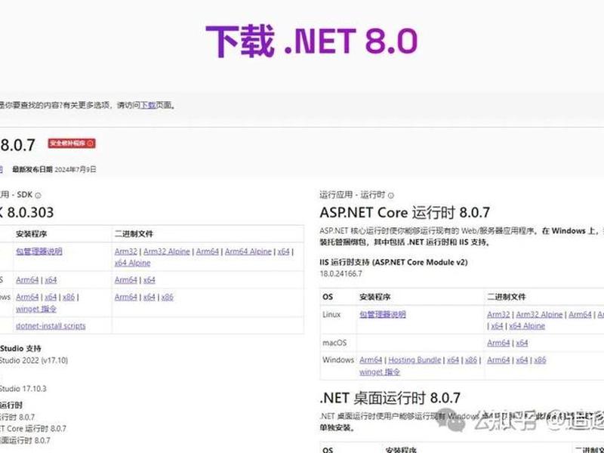Download ASP.NET Core macOS Arm64 binary
The width and height of the screenshot is (604, 453).
498,343
